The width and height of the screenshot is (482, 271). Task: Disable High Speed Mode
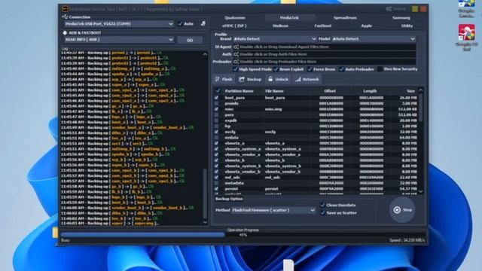(x=236, y=69)
